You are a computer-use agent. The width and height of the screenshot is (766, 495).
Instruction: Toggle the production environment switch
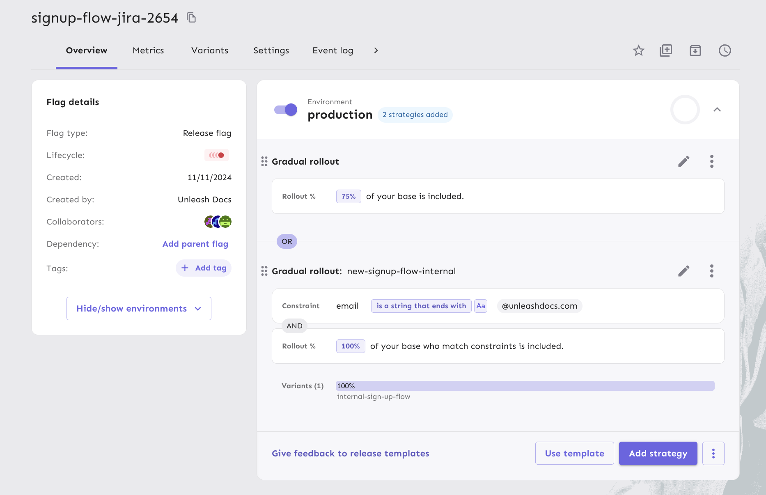[x=286, y=110]
